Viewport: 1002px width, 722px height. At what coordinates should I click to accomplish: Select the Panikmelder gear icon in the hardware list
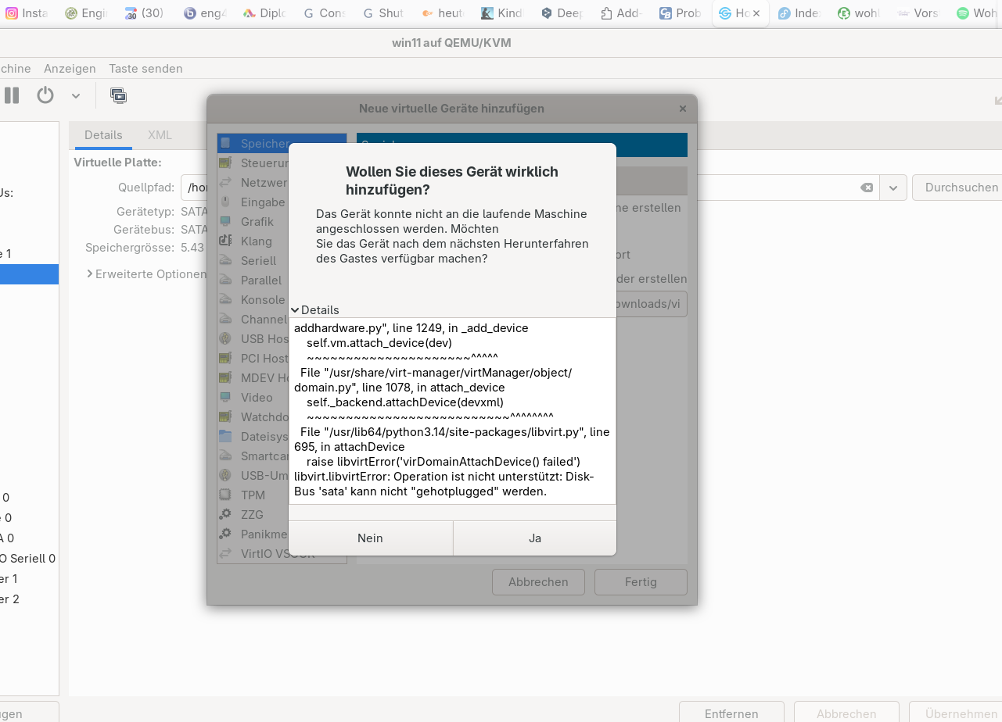coord(225,534)
